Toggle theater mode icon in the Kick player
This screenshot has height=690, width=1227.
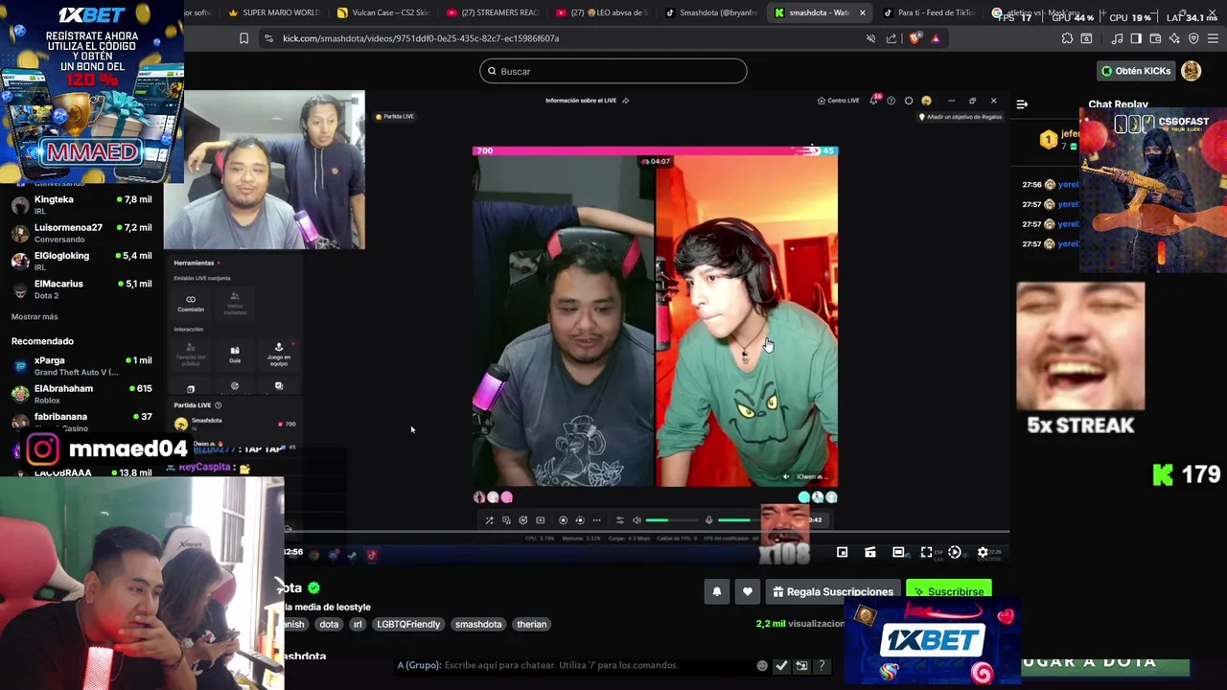898,552
